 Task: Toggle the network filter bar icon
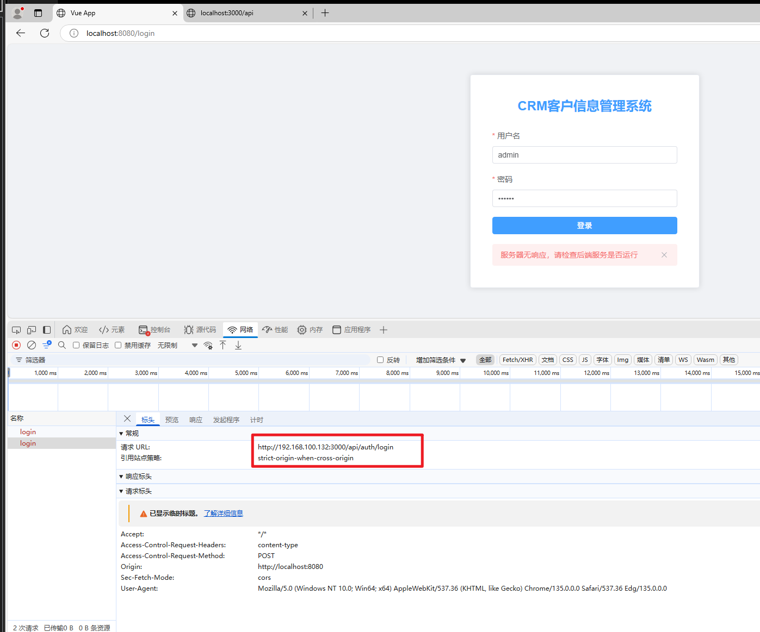pyautogui.click(x=47, y=345)
